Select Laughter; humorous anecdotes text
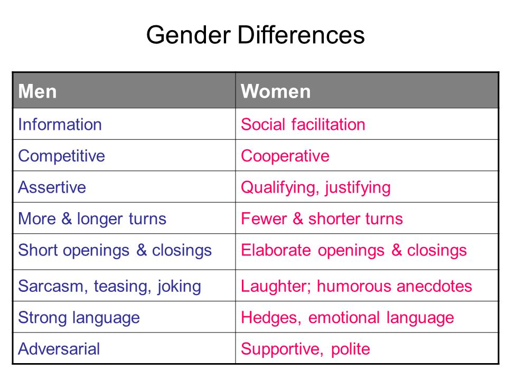Viewport: 507px width, 380px height. 356,287
